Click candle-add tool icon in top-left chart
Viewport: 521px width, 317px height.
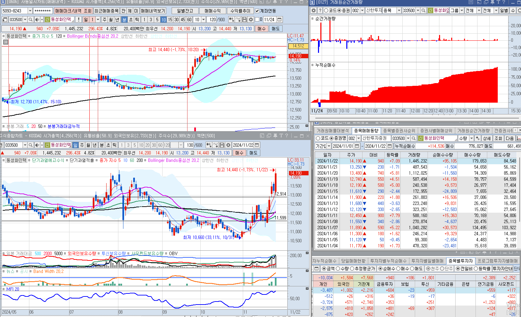[232, 20]
